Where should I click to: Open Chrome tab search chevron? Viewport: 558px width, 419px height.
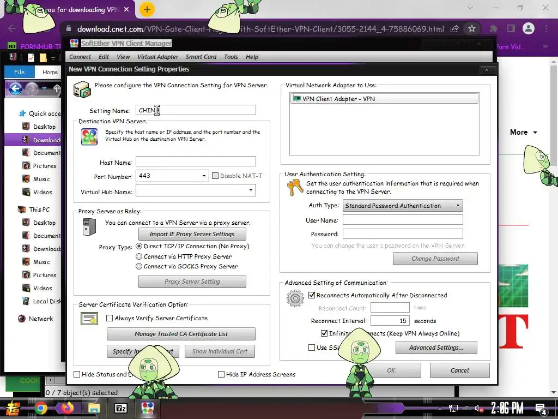[470, 8]
